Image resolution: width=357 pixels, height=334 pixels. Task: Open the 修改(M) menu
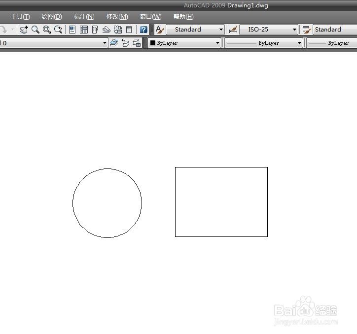pos(117,17)
